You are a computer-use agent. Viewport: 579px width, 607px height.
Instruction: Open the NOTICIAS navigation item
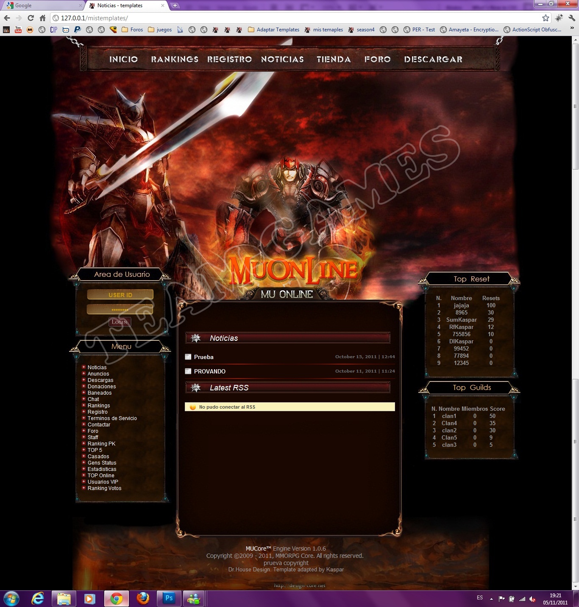pyautogui.click(x=282, y=59)
